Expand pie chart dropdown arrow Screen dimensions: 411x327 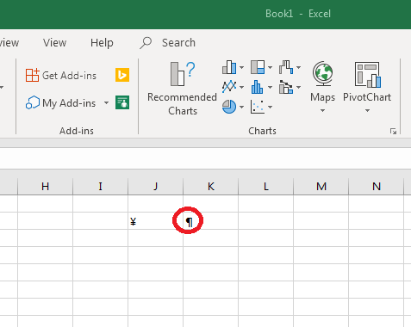[241, 107]
